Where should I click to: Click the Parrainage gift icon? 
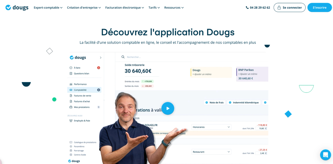click(71, 151)
